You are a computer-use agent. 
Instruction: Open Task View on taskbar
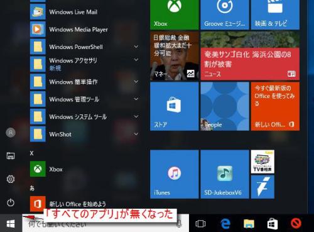pos(200,224)
